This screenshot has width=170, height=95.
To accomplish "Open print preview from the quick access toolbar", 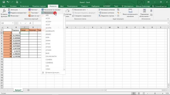I will [17, 2].
